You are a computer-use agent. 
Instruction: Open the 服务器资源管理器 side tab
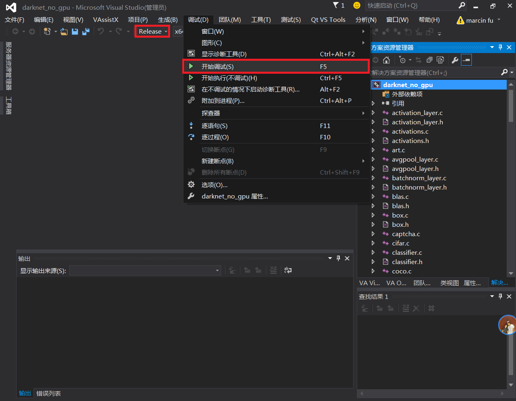tap(9, 66)
